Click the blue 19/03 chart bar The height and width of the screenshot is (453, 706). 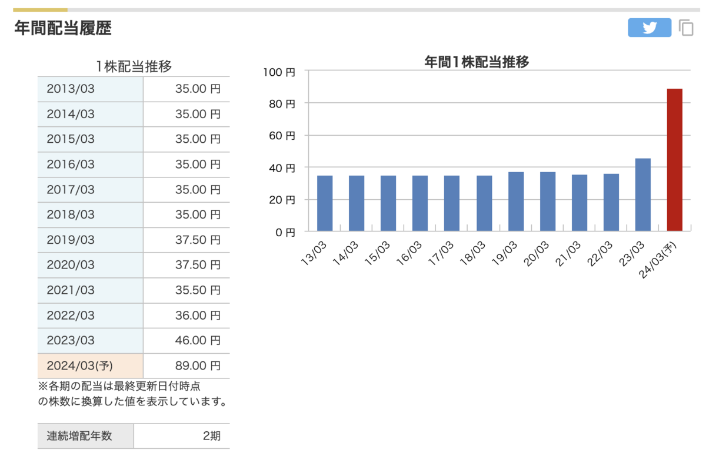click(516, 202)
